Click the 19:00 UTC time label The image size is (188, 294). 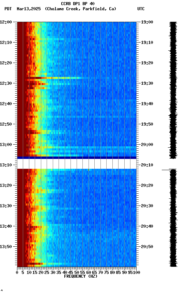[147, 22]
